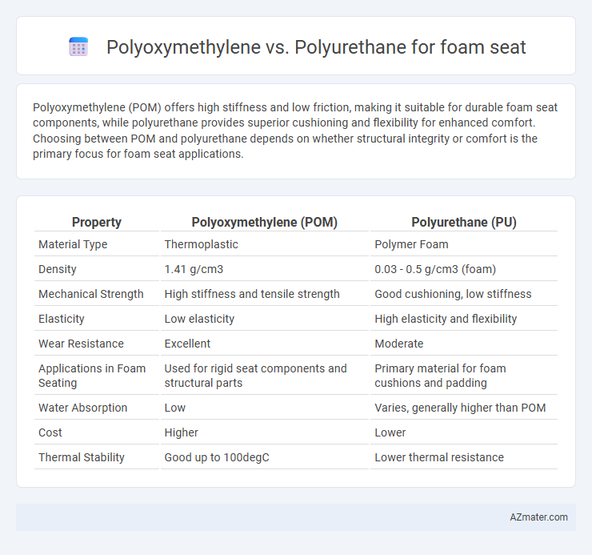The height and width of the screenshot is (555, 592).
Task: Click the 'Material Type' row label
Action: pos(73,244)
